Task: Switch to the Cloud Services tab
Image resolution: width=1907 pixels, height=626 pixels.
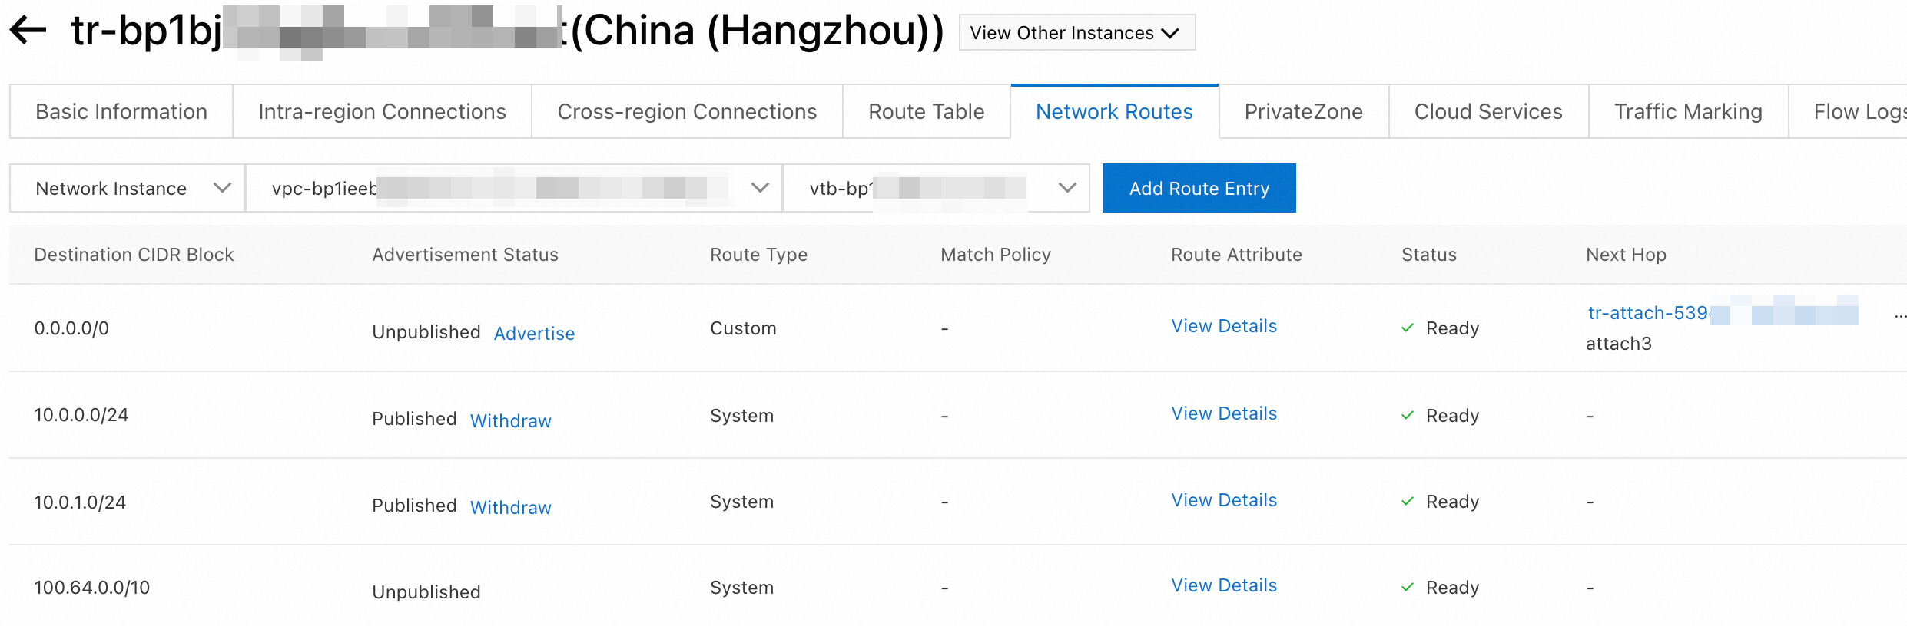Action: coord(1488,112)
